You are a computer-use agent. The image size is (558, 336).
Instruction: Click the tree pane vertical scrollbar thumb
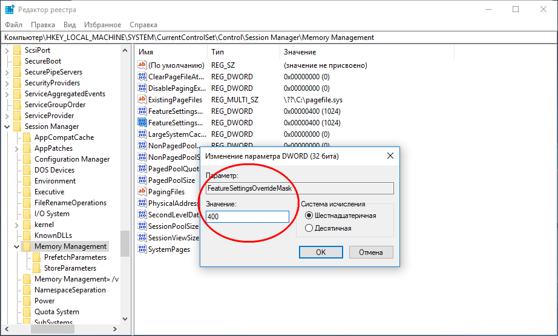pyautogui.click(x=125, y=243)
